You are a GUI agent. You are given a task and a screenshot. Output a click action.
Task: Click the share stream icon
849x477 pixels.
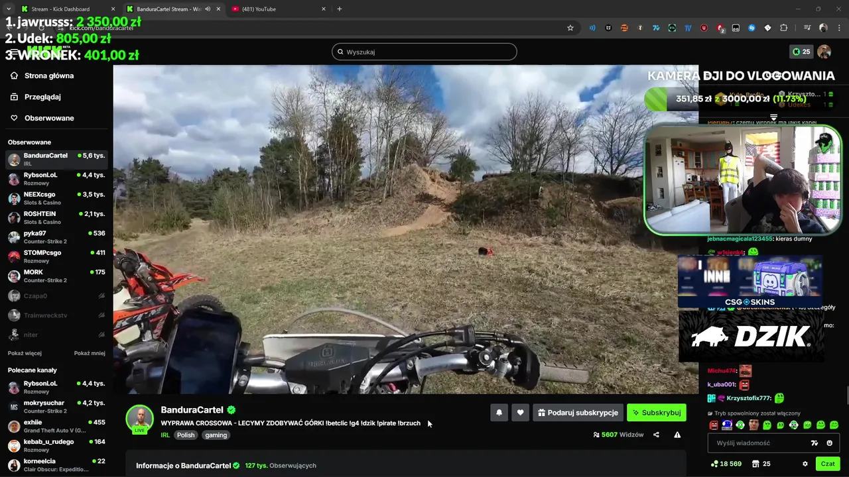656,435
